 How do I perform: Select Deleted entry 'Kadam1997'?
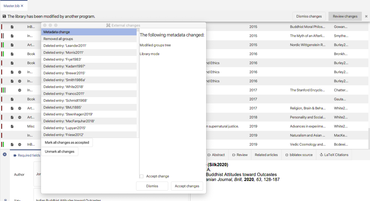89,66
